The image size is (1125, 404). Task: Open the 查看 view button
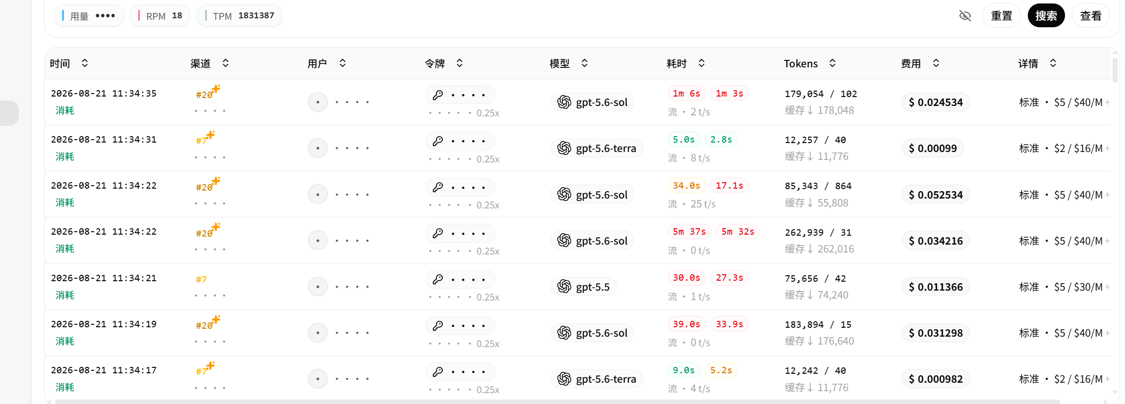point(1091,16)
